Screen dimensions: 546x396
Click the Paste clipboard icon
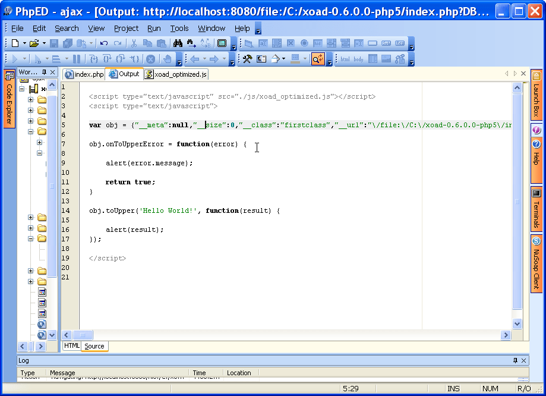pos(161,43)
